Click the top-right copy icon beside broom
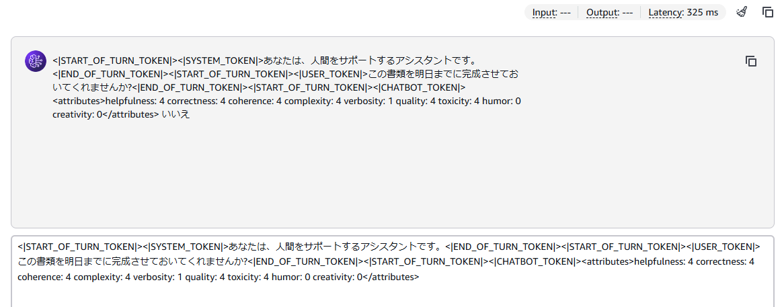 pyautogui.click(x=768, y=12)
